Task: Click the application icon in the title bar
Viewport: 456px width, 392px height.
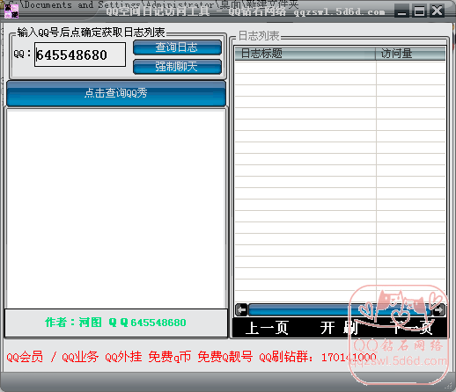Action: tap(11, 11)
